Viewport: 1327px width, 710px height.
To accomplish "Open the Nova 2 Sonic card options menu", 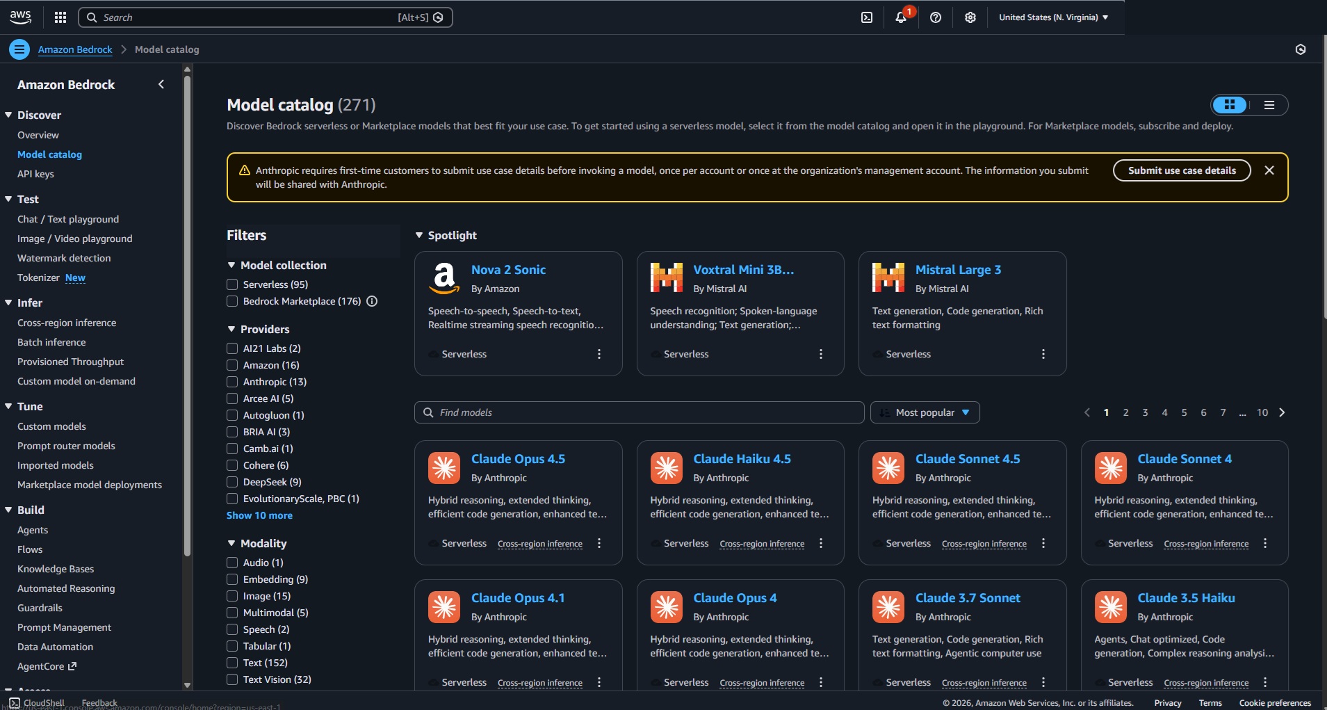I will pyautogui.click(x=599, y=354).
